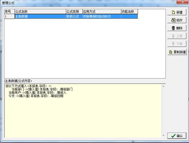
Task: Click the formula content scrollbar down arrow
Action: coord(163,136)
